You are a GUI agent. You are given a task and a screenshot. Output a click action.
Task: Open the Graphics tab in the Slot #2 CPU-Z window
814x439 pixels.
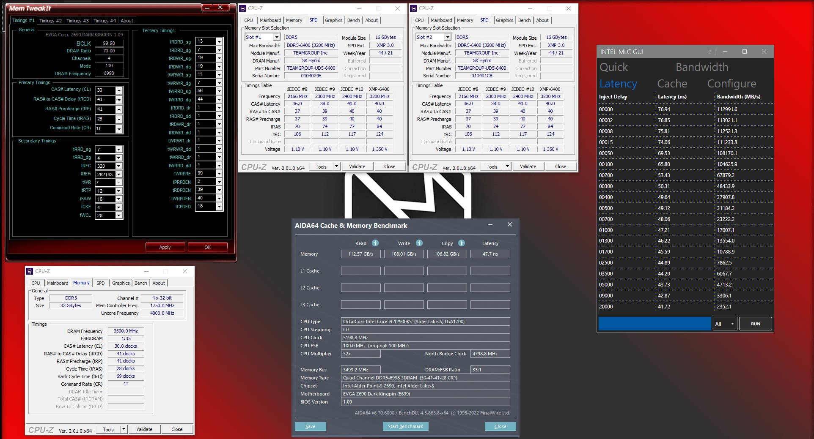click(504, 20)
